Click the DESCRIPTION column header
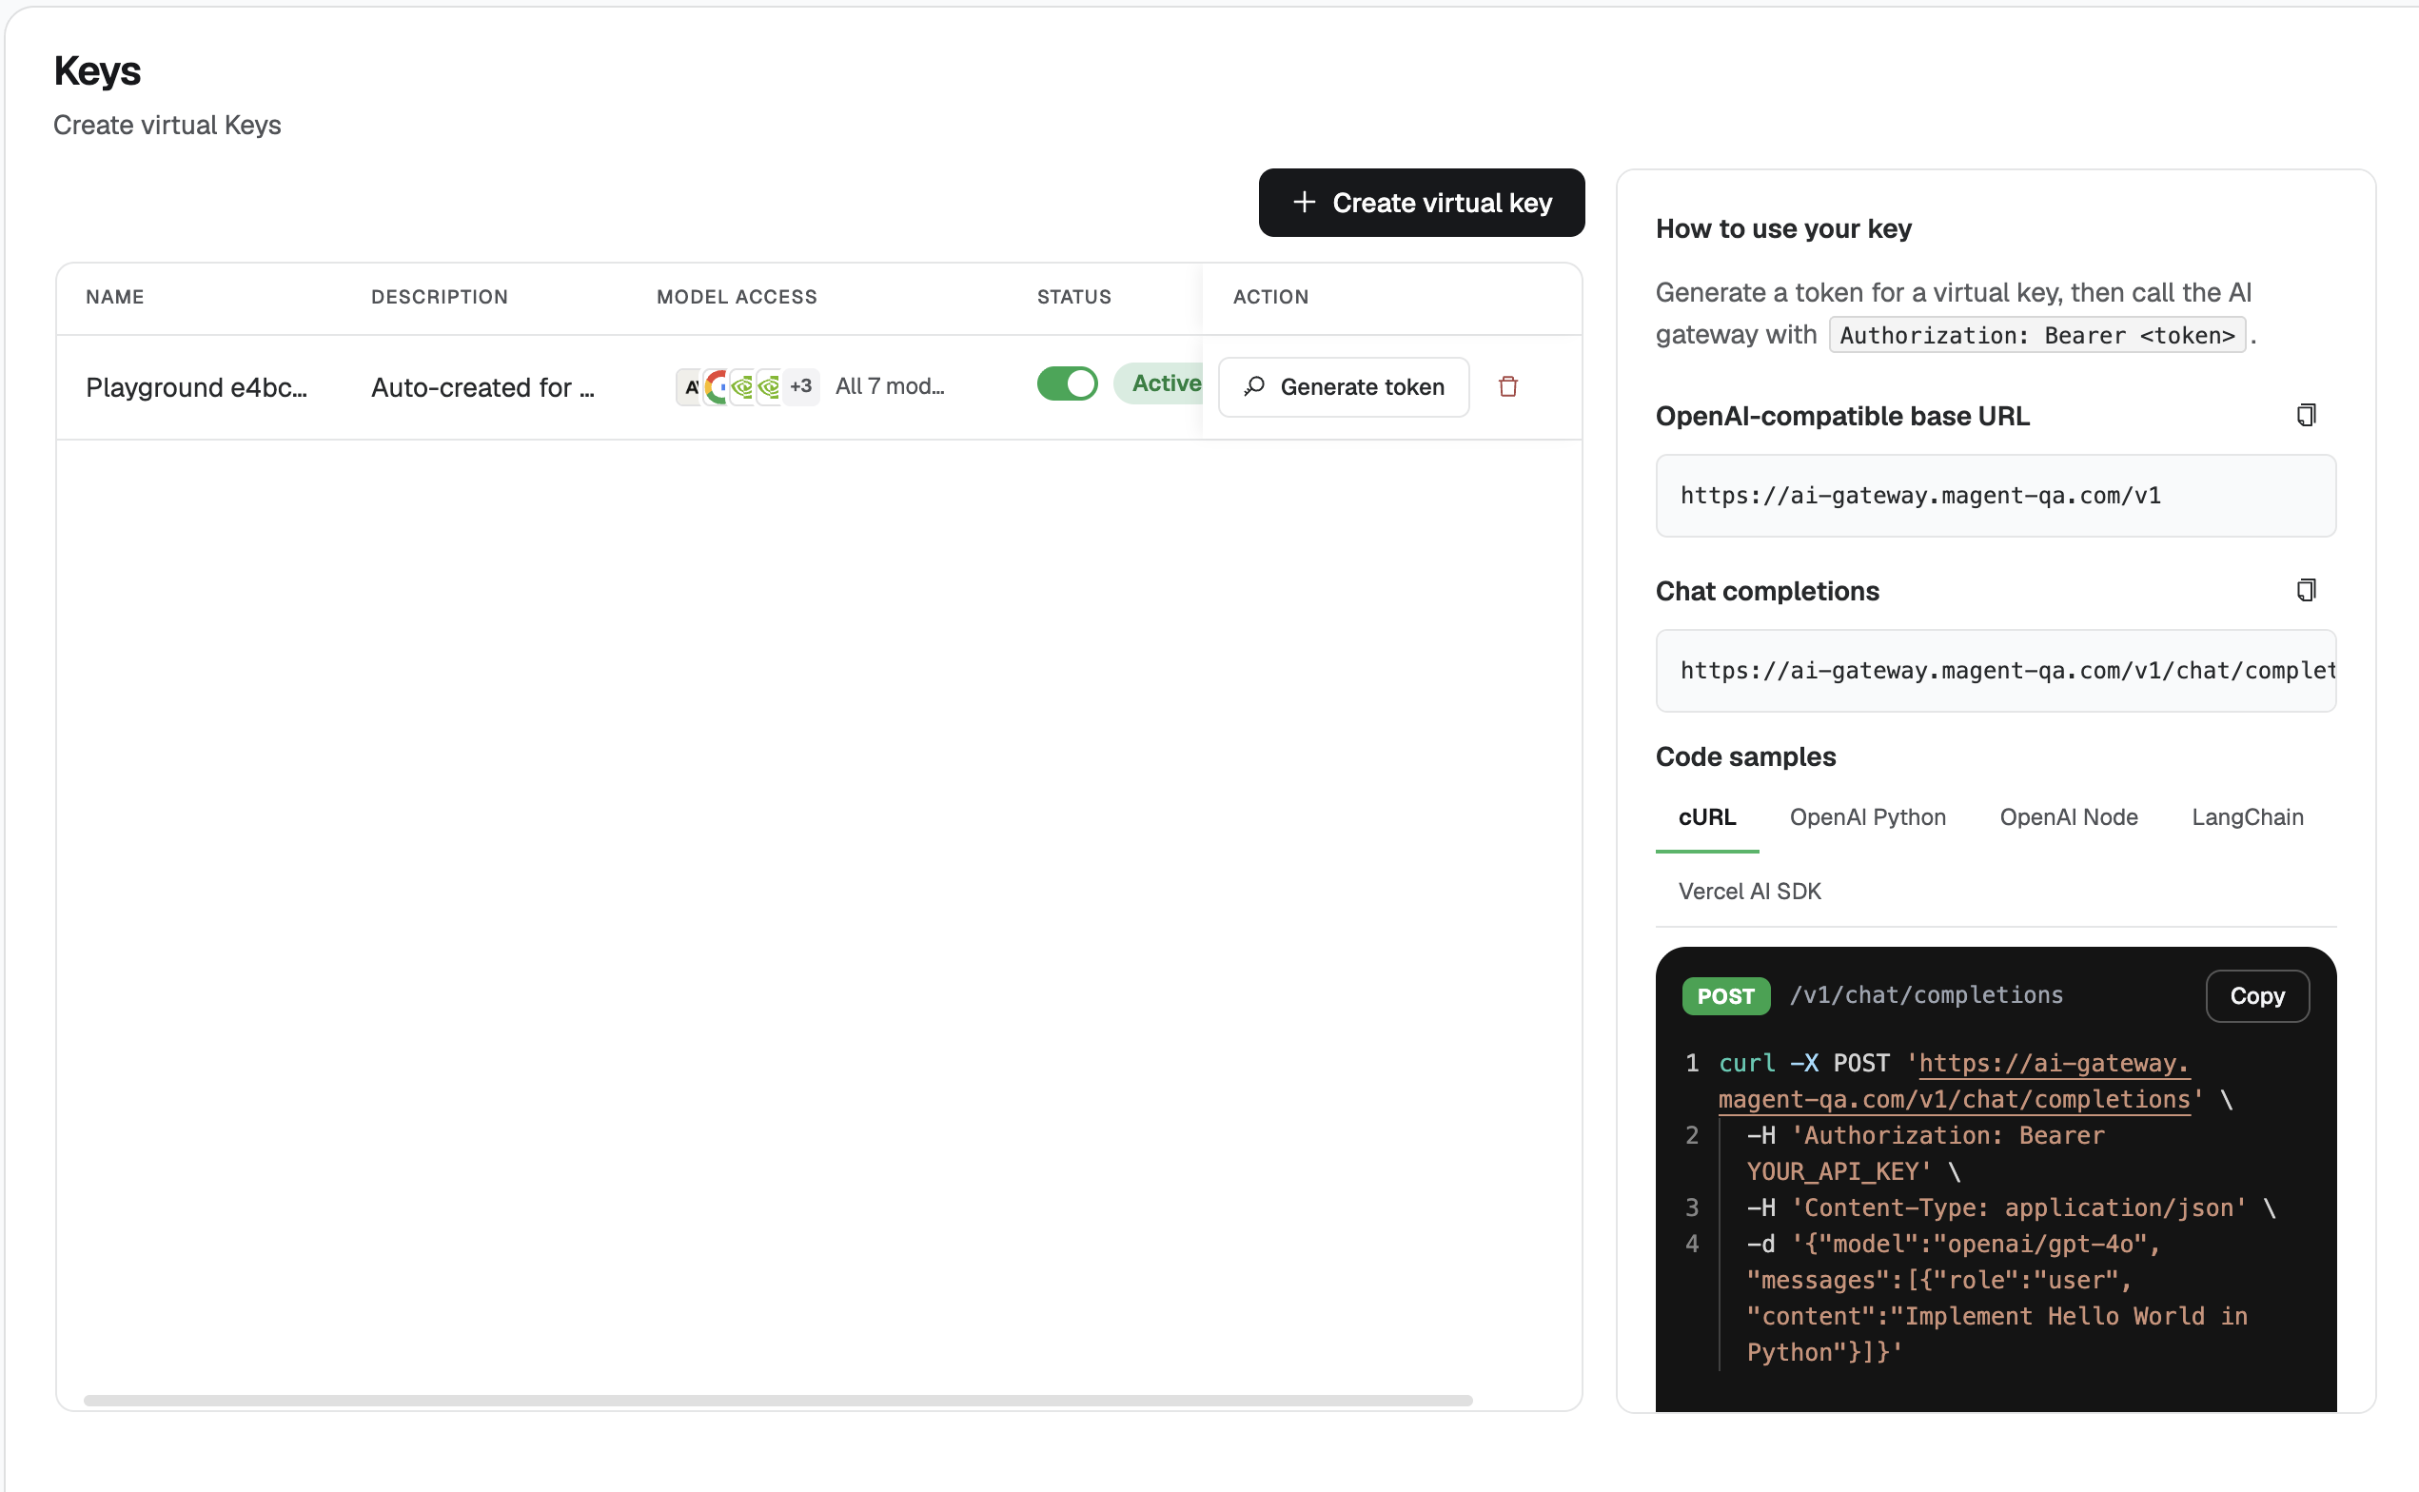The width and height of the screenshot is (2419, 1492). coord(439,297)
